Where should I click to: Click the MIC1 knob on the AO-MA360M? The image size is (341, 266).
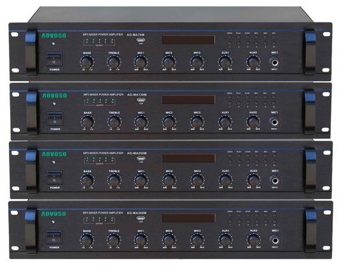(141, 240)
